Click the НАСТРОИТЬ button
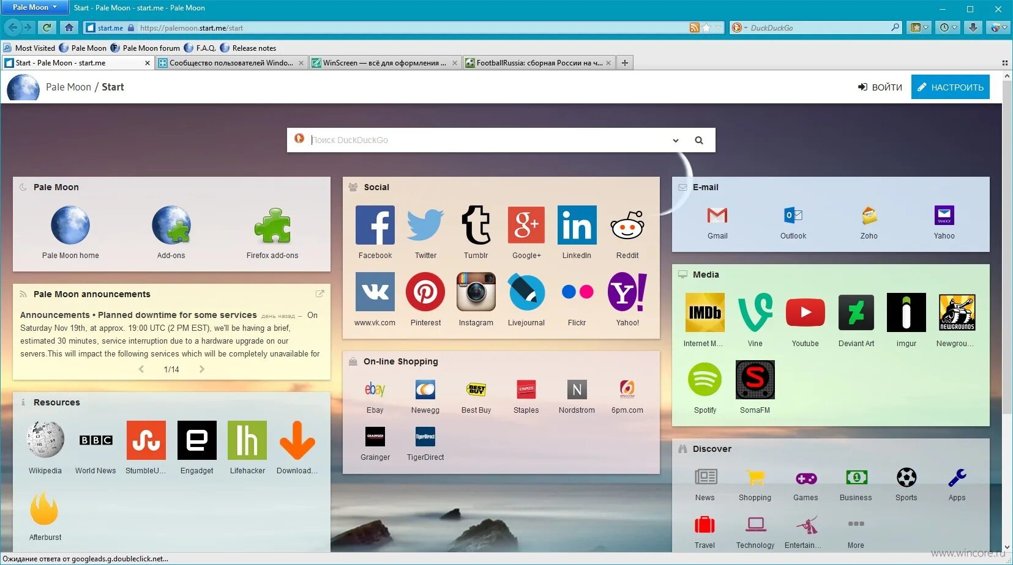Viewport: 1013px width, 565px height. [x=949, y=87]
